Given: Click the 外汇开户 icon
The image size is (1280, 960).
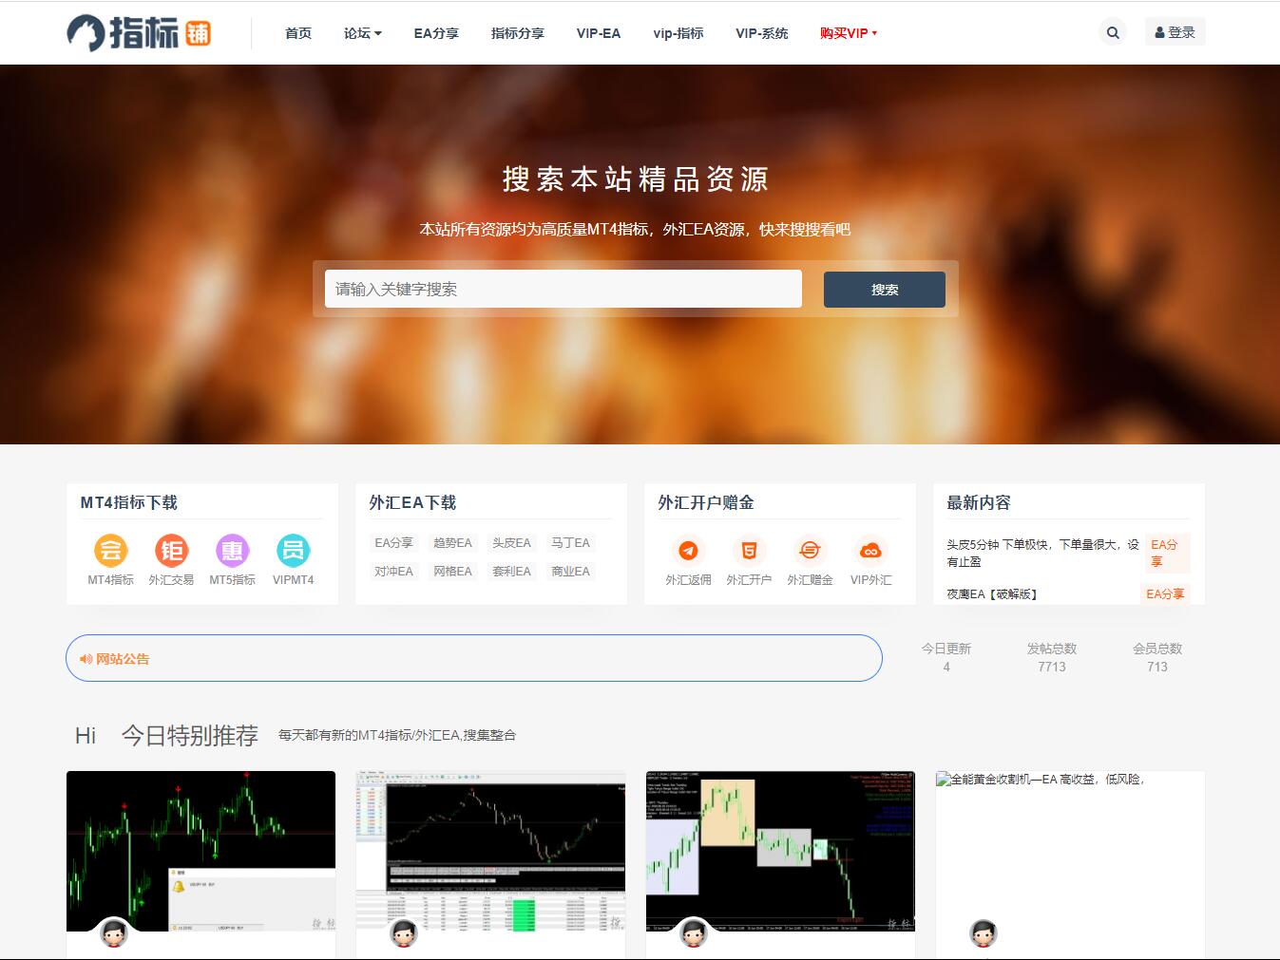Looking at the screenshot, I should click(x=749, y=551).
